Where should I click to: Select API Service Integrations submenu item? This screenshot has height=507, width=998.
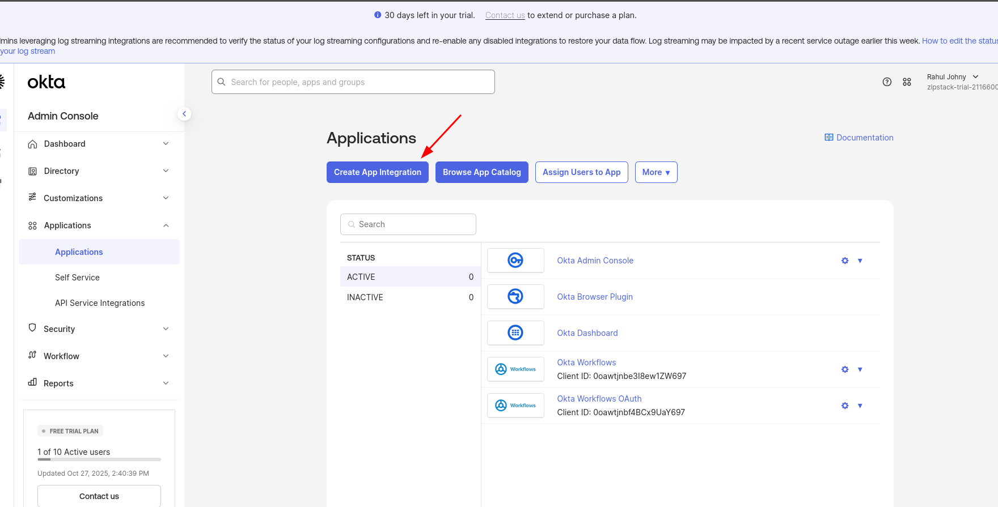tap(99, 303)
